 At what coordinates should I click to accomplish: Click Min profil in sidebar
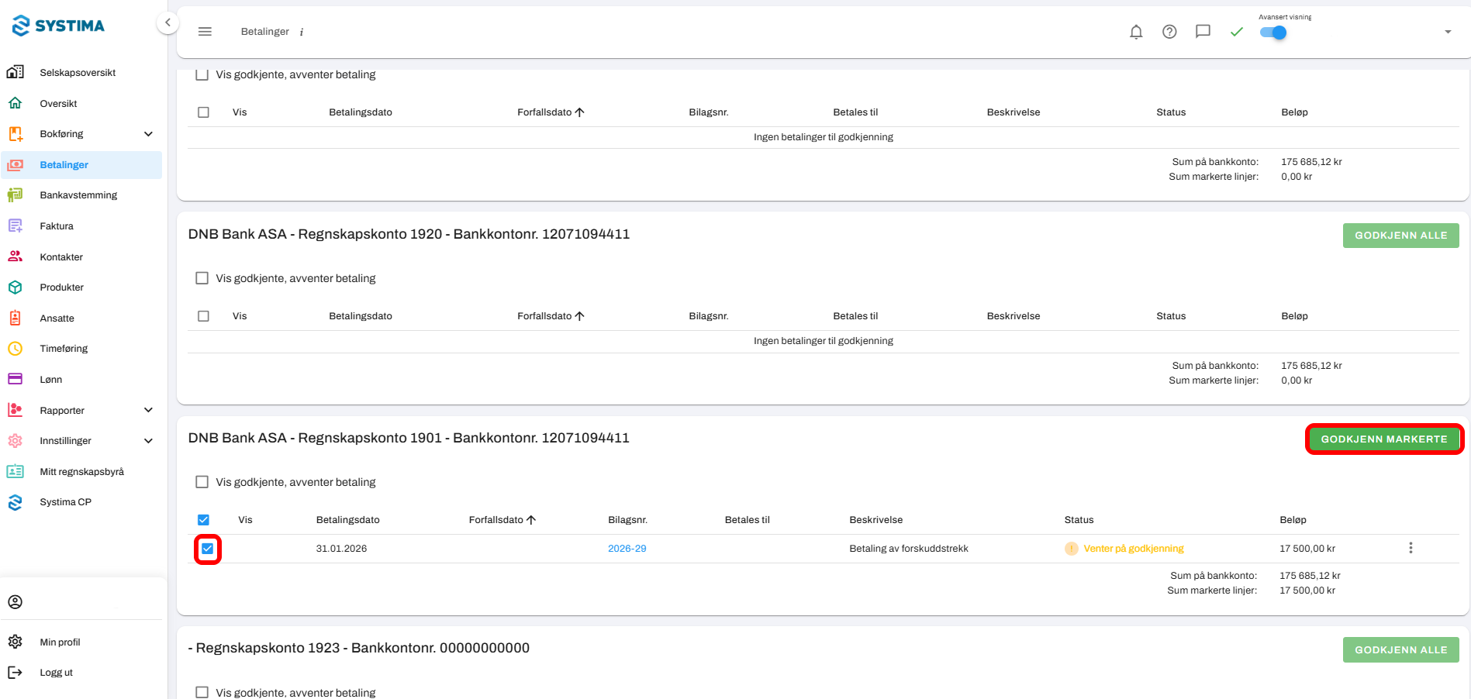click(x=60, y=642)
